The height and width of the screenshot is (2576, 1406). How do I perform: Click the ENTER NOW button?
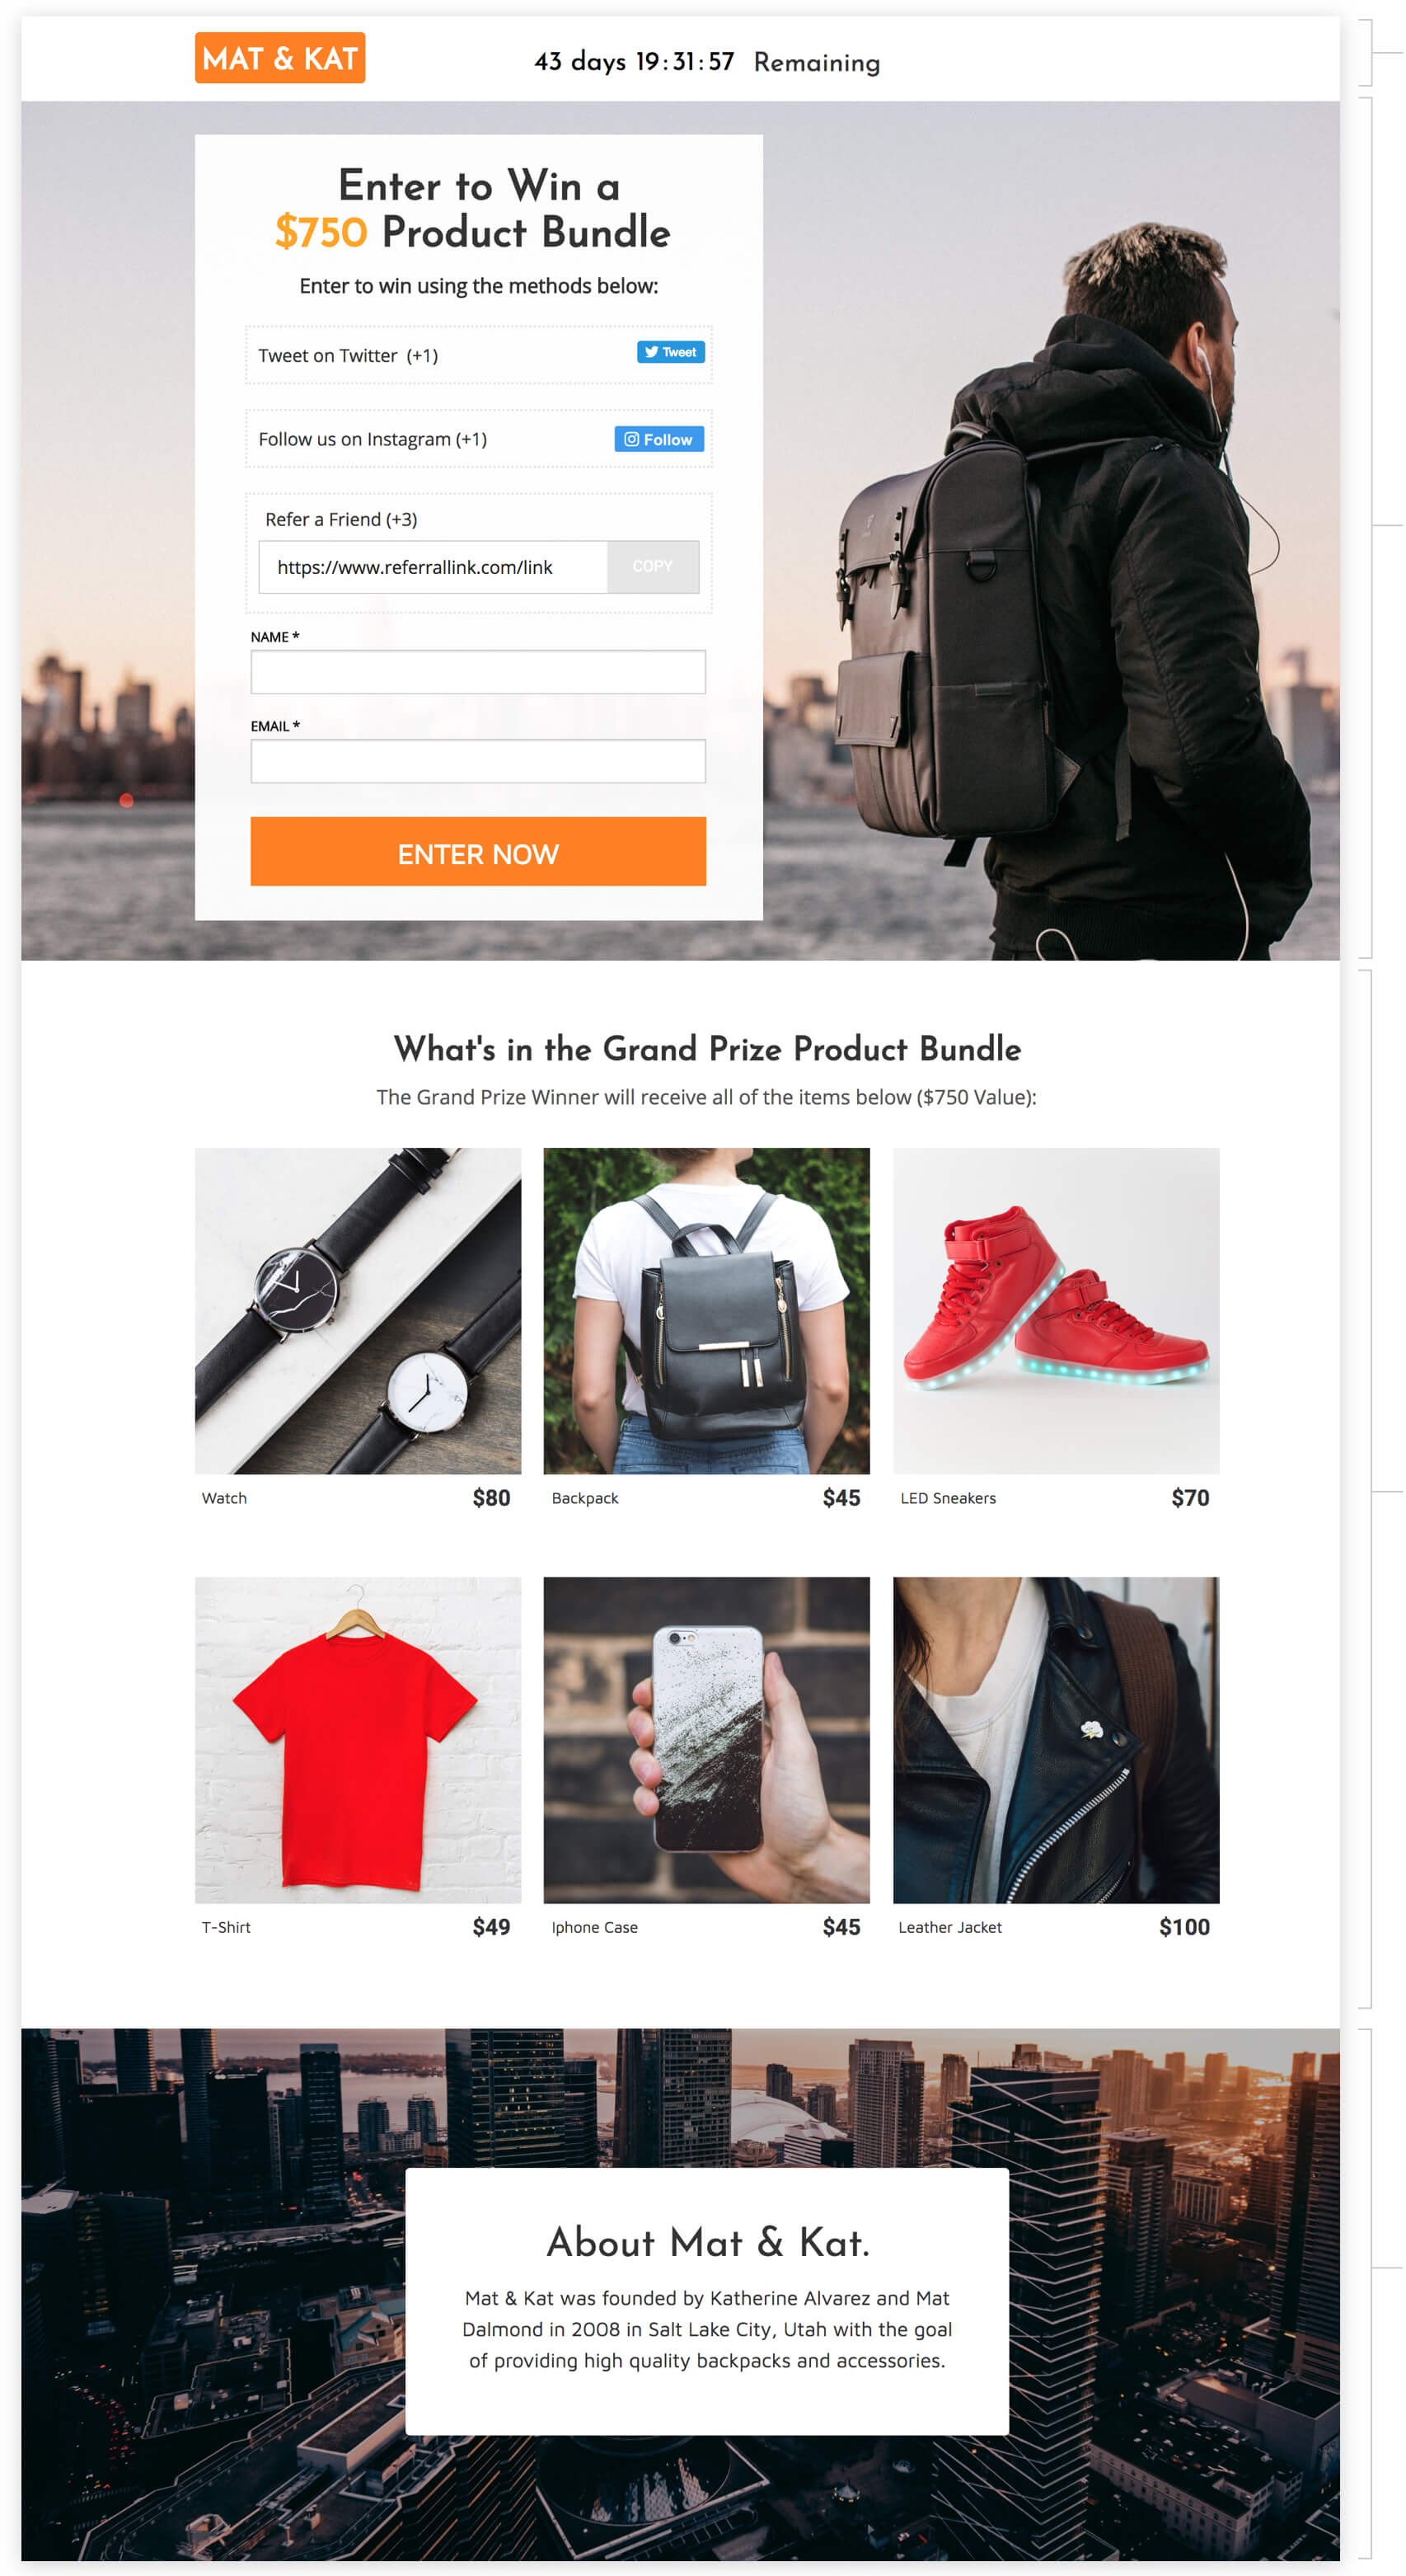[478, 852]
